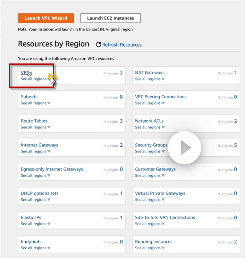This screenshot has width=245, height=258.
Task: Expand See all regions under VPC Peering Connections
Action: 150,103
